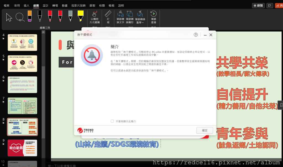Click the 錄製 record button at top right
This screenshot has height=167, width=283.
point(258,6)
